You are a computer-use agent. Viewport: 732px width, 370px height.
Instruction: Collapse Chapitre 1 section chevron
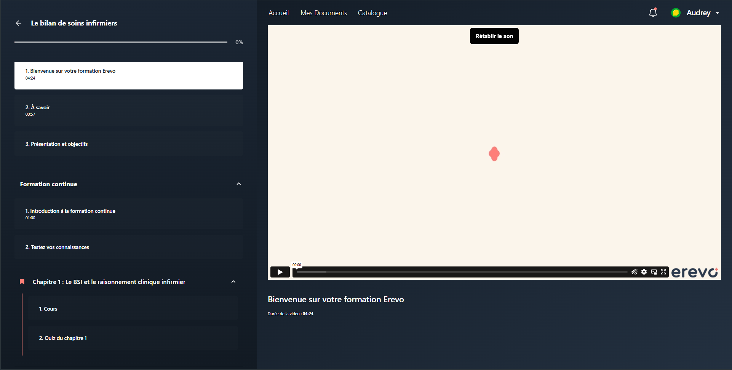(233, 282)
